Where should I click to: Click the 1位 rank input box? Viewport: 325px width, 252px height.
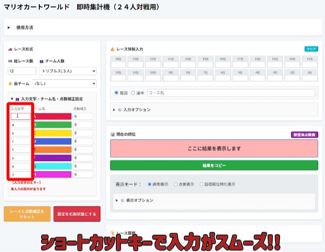click(309, 78)
